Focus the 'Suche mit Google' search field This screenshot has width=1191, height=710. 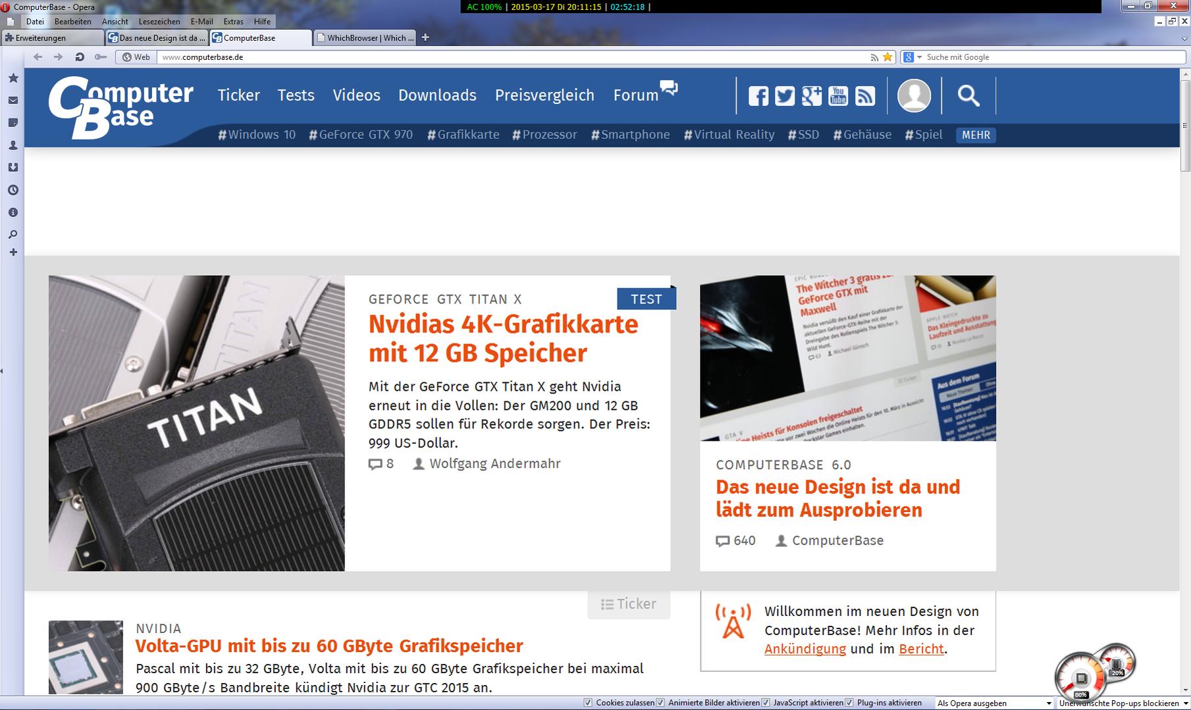click(1054, 57)
